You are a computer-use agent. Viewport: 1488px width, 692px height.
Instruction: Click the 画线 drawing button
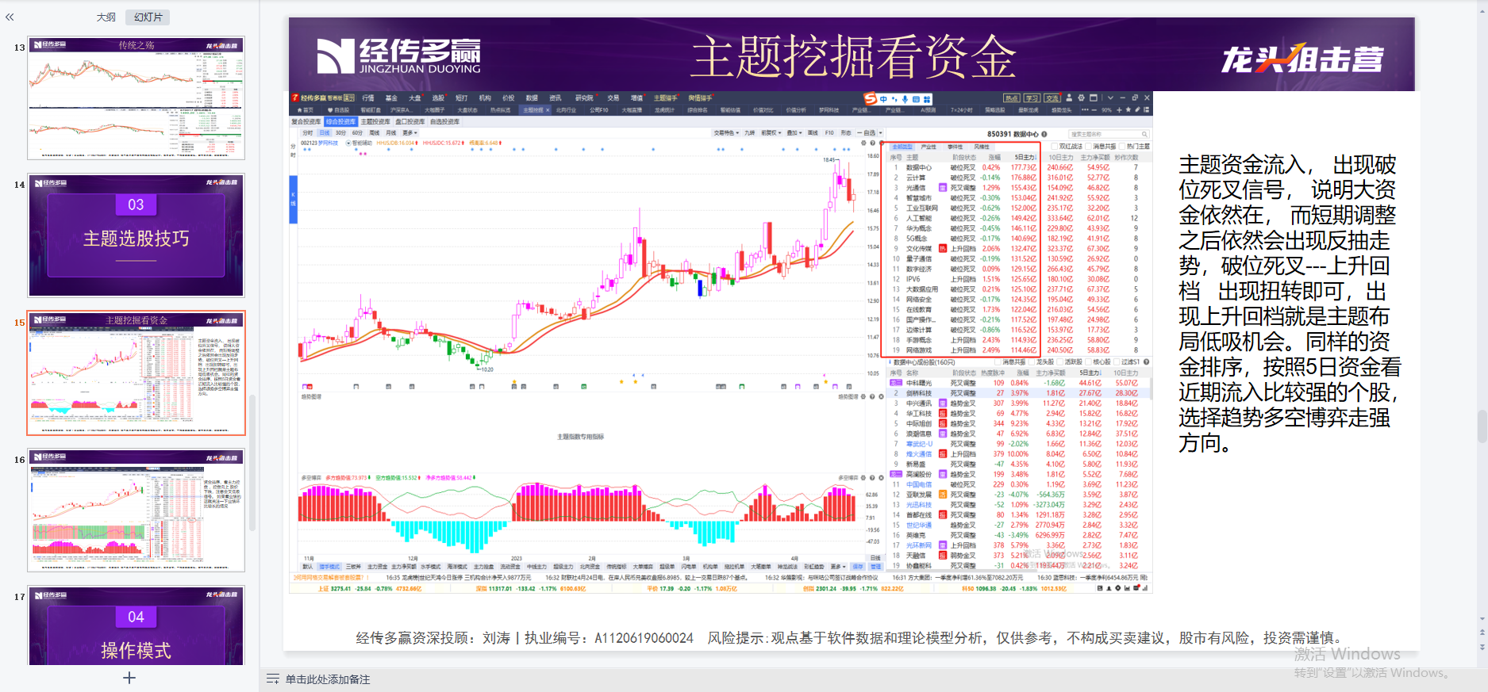(813, 133)
